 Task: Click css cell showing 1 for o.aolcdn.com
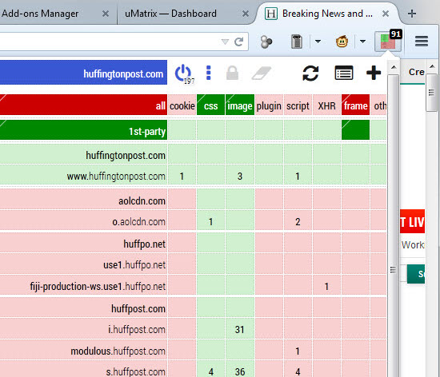210,221
